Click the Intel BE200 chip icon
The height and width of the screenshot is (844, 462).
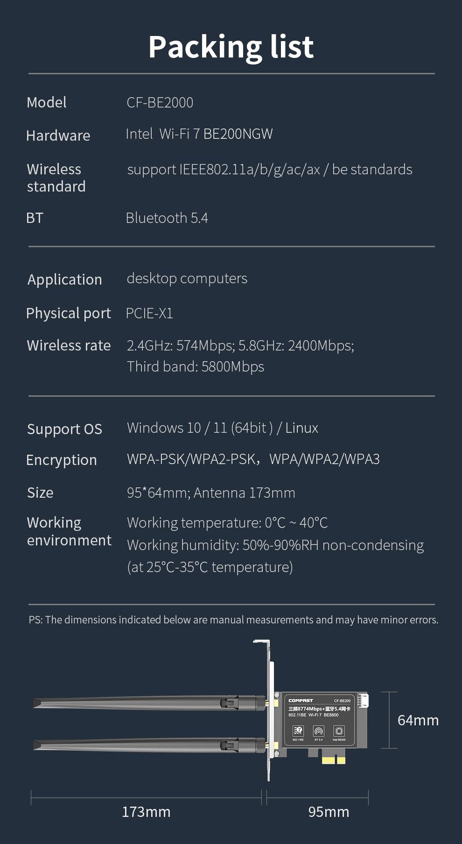point(339,731)
